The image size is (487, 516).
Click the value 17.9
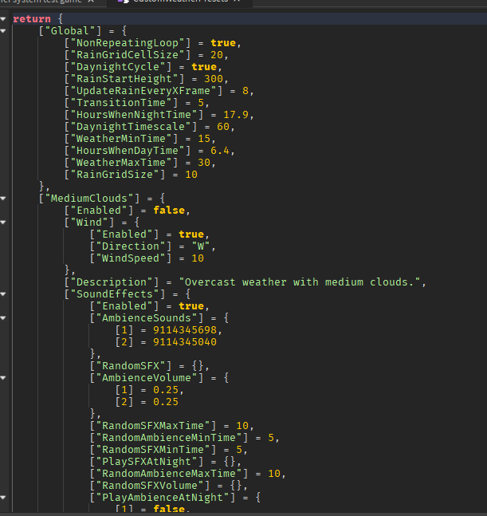[x=236, y=115]
